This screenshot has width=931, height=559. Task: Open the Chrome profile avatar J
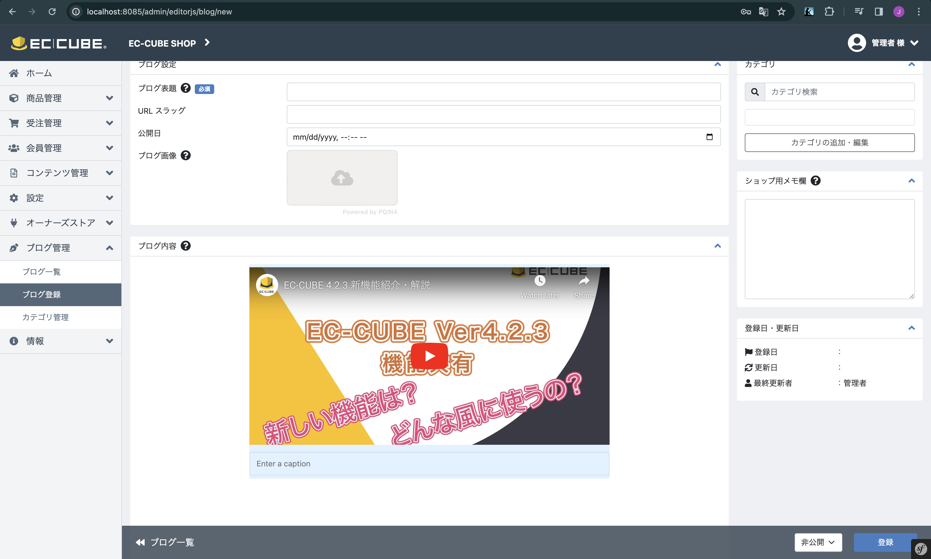[899, 12]
